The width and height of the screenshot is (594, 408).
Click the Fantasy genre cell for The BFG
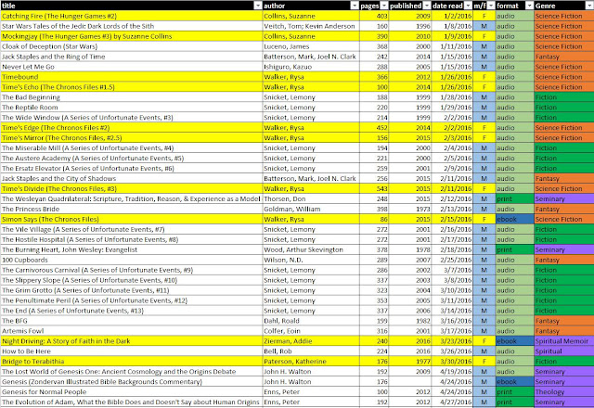564,321
